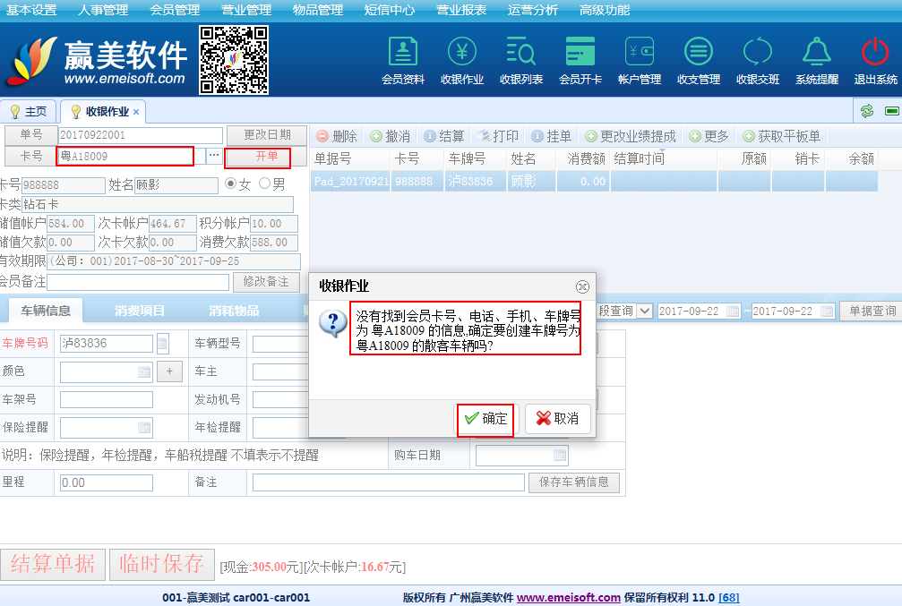Screen dimensions: 902x606
Task: Confirm the dialog with 确定
Action: pyautogui.click(x=486, y=419)
